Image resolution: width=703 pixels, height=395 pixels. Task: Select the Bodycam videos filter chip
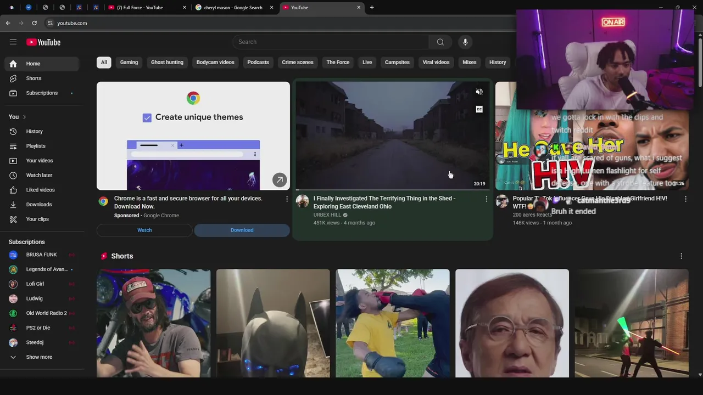tap(215, 63)
